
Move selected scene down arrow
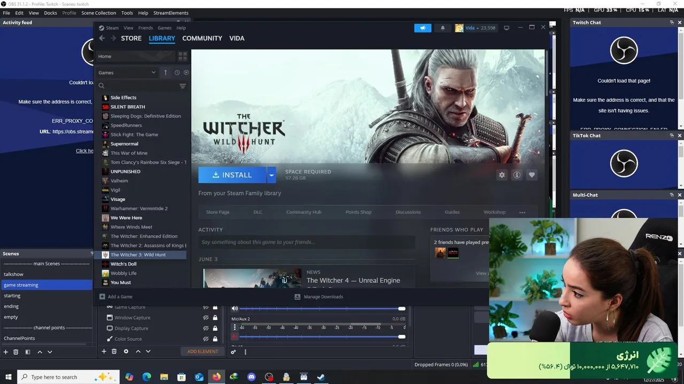pyautogui.click(x=50, y=352)
